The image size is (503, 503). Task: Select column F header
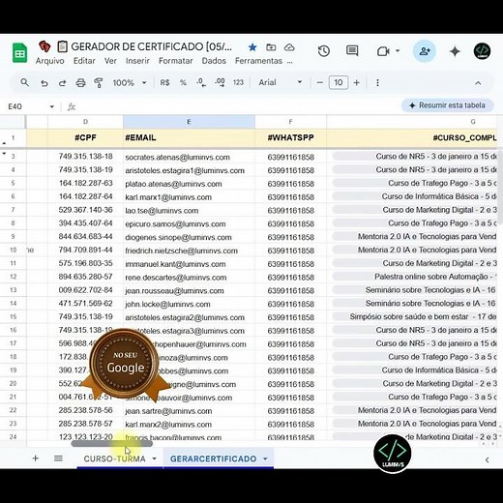click(x=290, y=122)
